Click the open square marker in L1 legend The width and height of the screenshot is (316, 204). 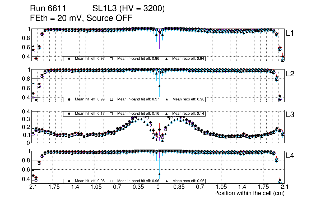(111, 59)
